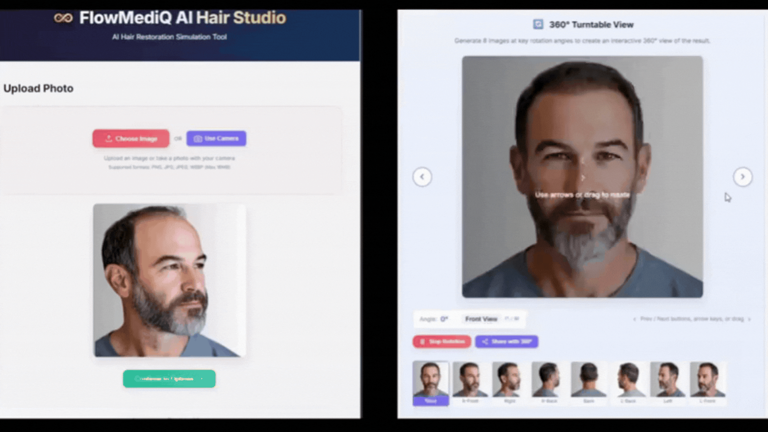Select the Right view thumbnail

(x=510, y=383)
